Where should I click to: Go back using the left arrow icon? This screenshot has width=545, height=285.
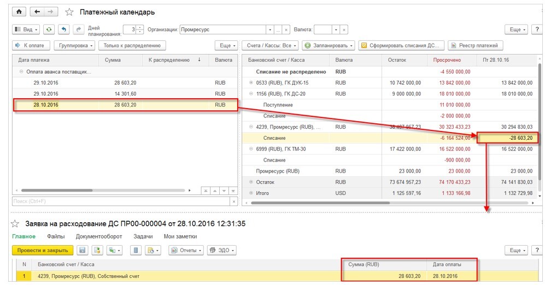click(37, 12)
